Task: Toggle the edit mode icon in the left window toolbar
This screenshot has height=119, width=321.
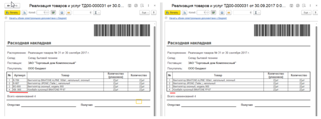Action: [x=53, y=13]
